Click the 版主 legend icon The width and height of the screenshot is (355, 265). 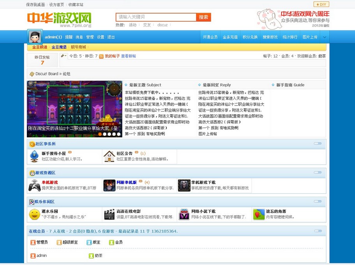tap(89, 242)
